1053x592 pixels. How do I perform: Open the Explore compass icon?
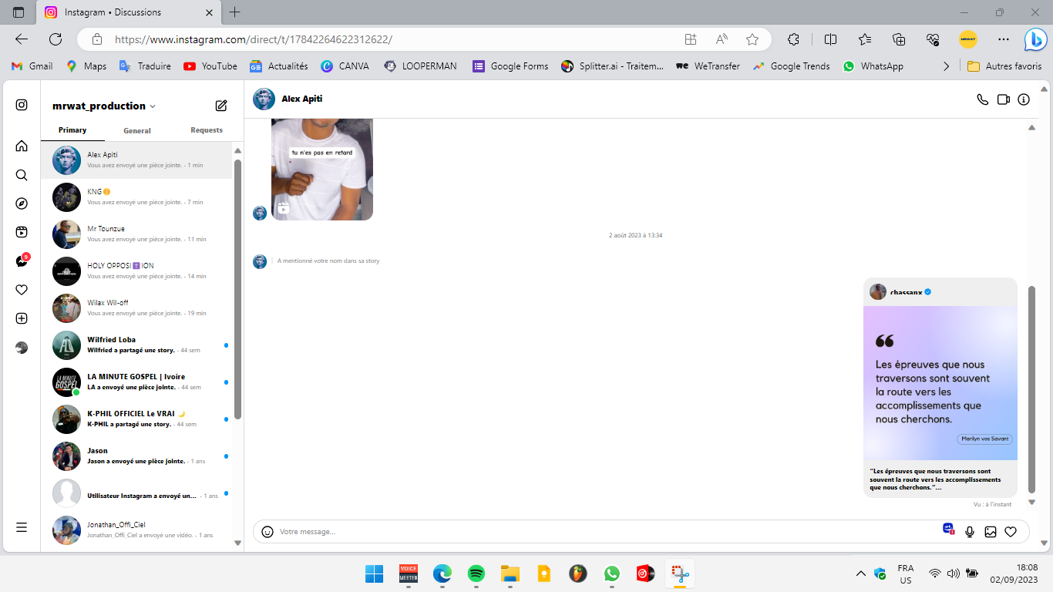click(x=22, y=203)
